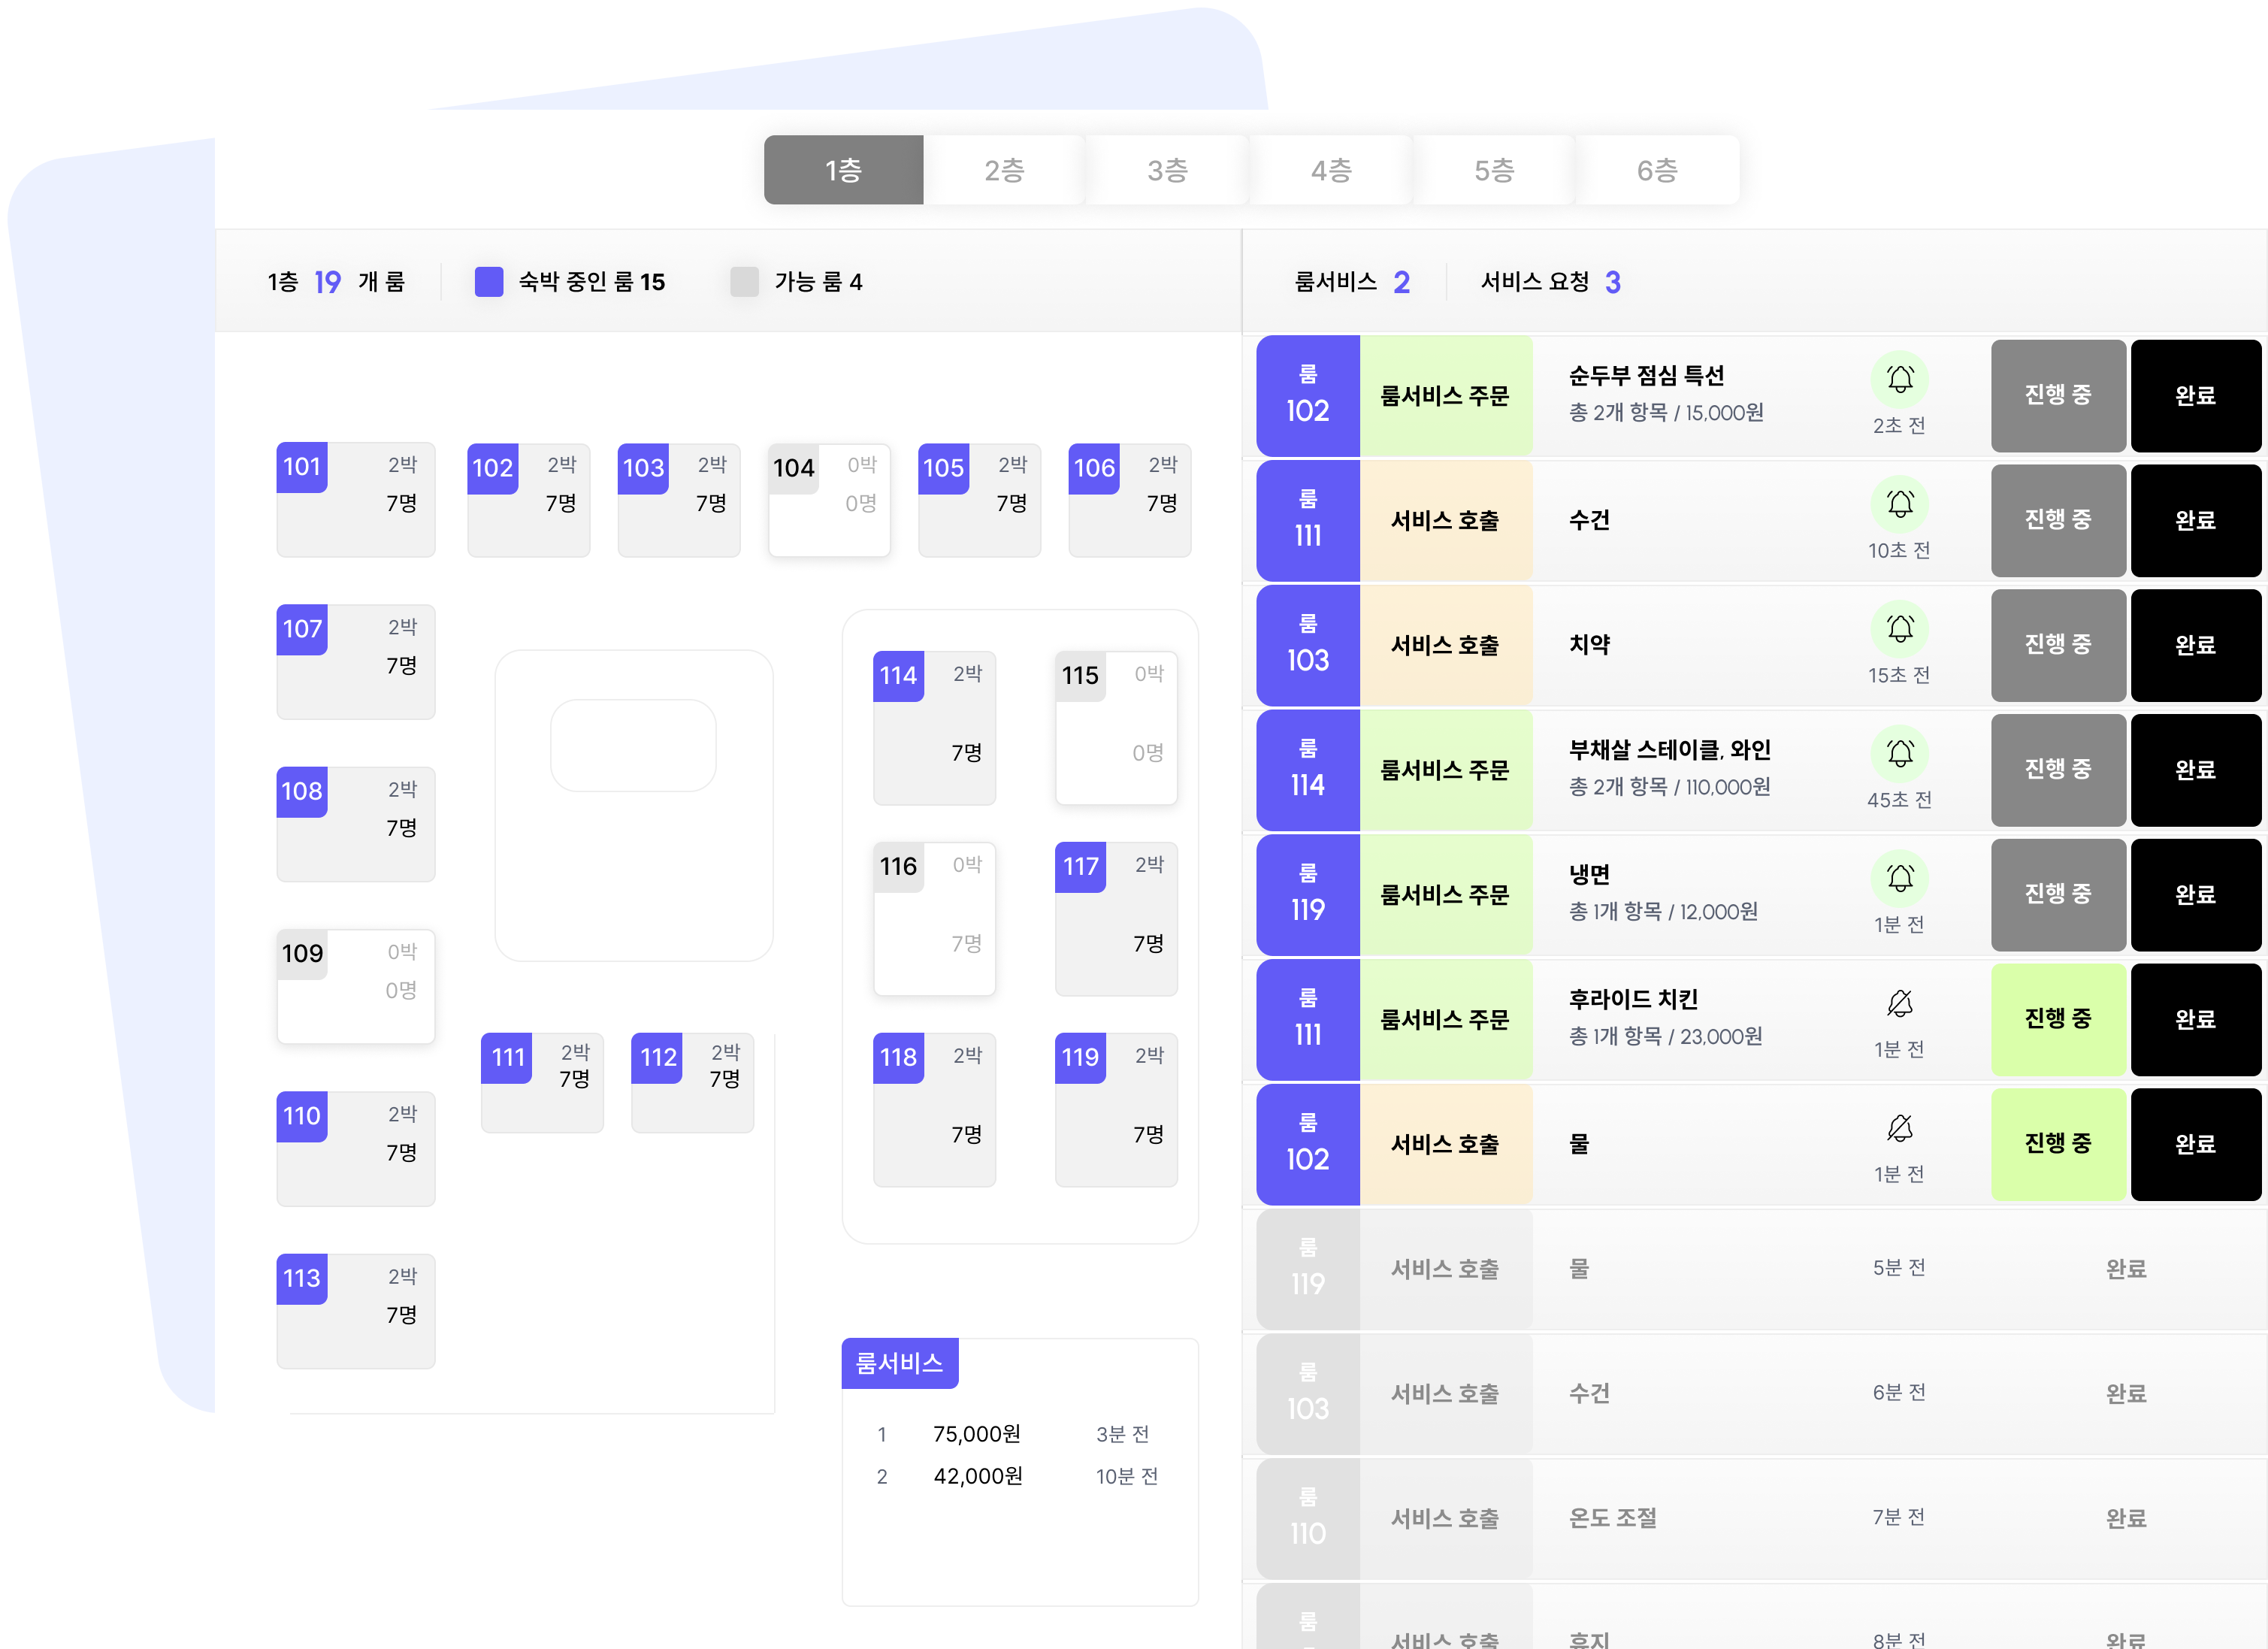Image resolution: width=2268 pixels, height=1649 pixels.
Task: Click the muted bell for room 102 물 request
Action: click(1899, 1128)
